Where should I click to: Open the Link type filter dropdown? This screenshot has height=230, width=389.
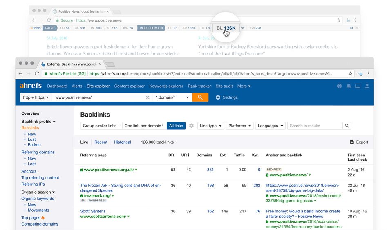(210, 126)
